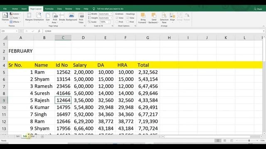Open the Breaks menu
The height and width of the screenshot is (149, 266).
pos(62,17)
